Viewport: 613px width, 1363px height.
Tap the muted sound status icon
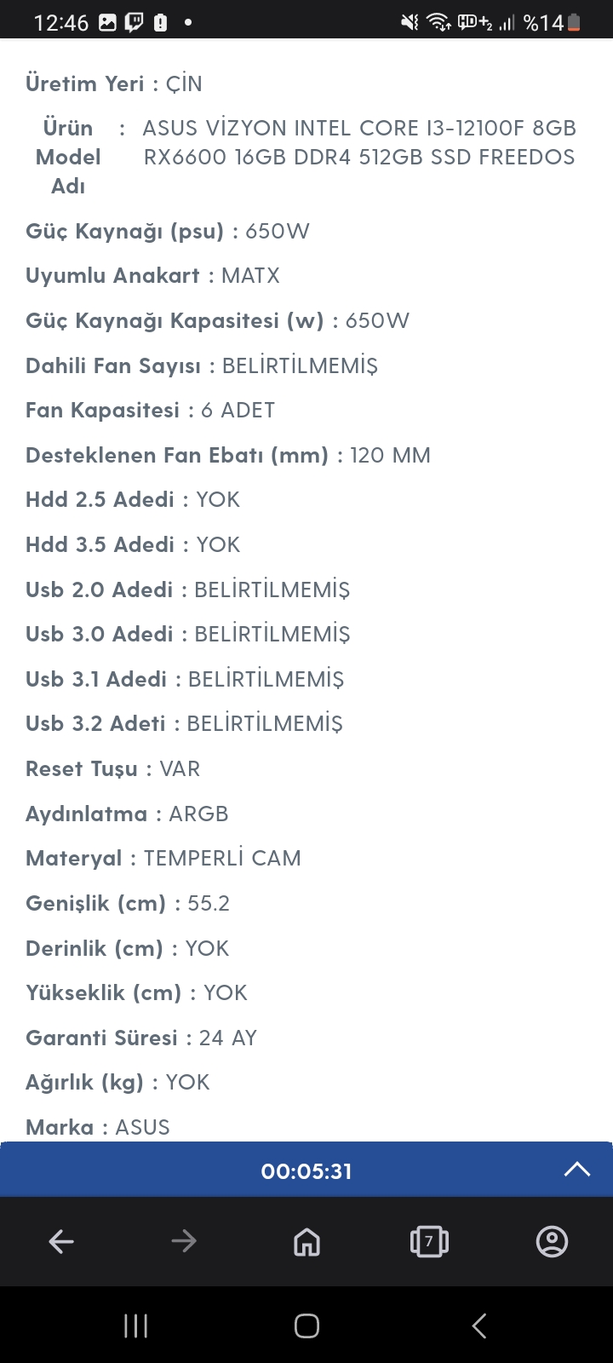[x=410, y=22]
